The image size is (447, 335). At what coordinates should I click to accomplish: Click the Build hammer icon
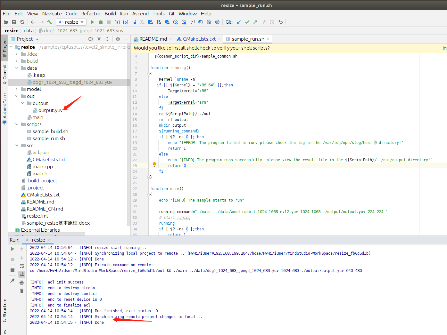[50, 22]
